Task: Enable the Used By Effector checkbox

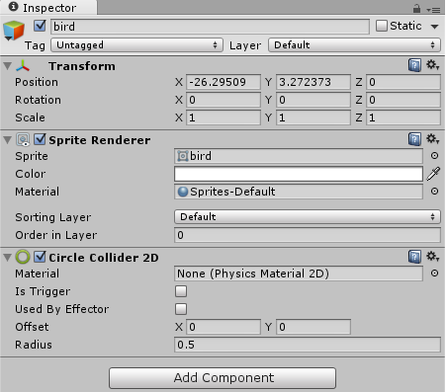Action: point(181,309)
